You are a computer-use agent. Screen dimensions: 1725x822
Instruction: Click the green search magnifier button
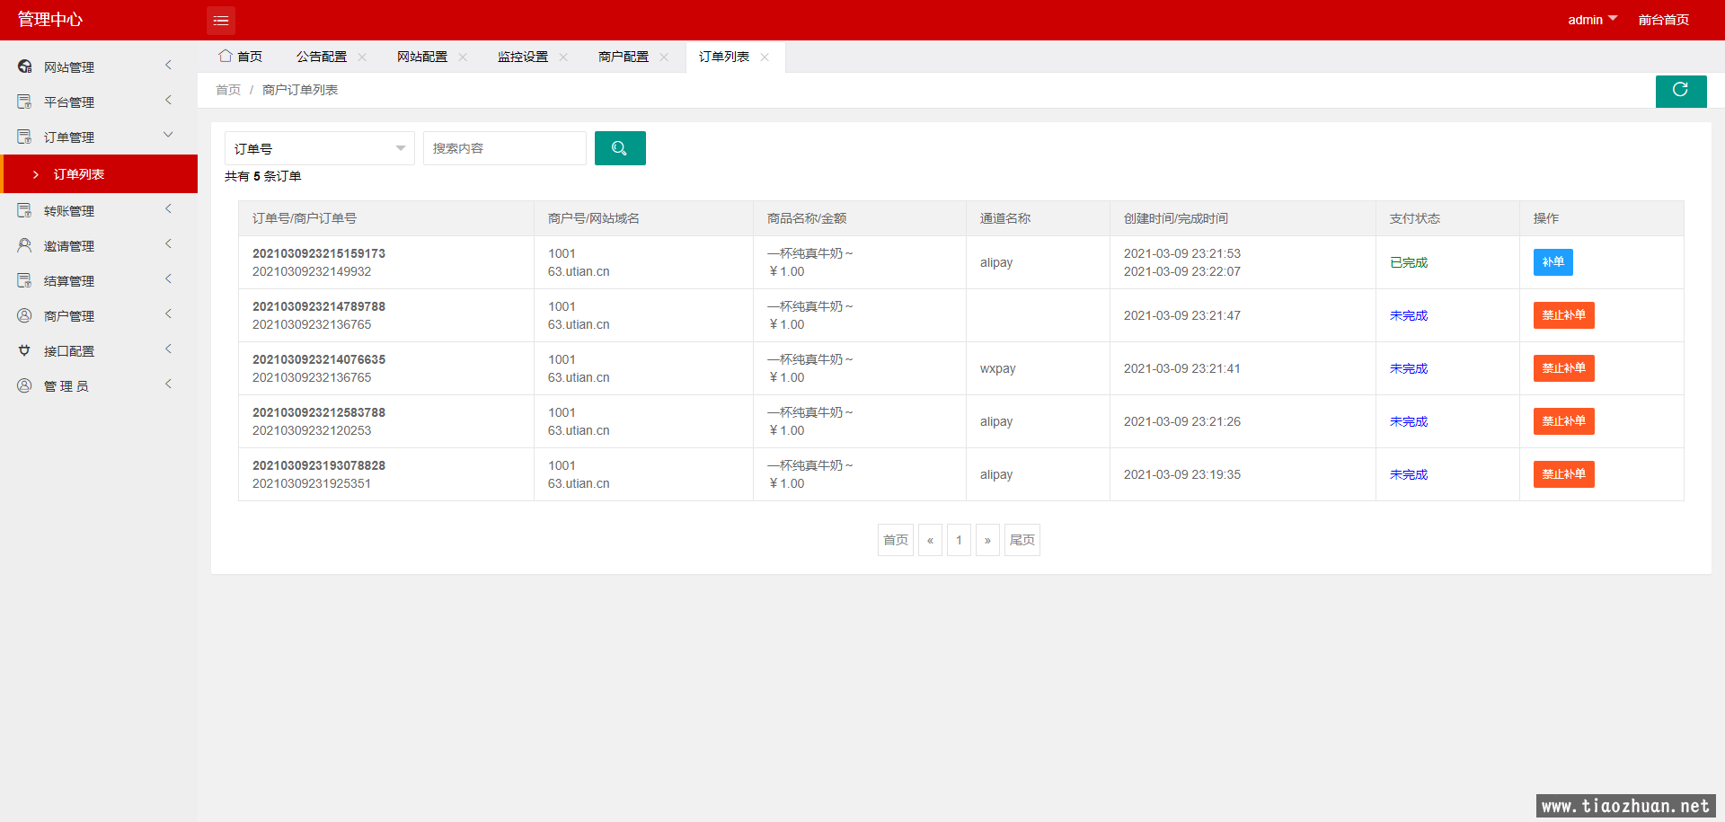tap(620, 148)
